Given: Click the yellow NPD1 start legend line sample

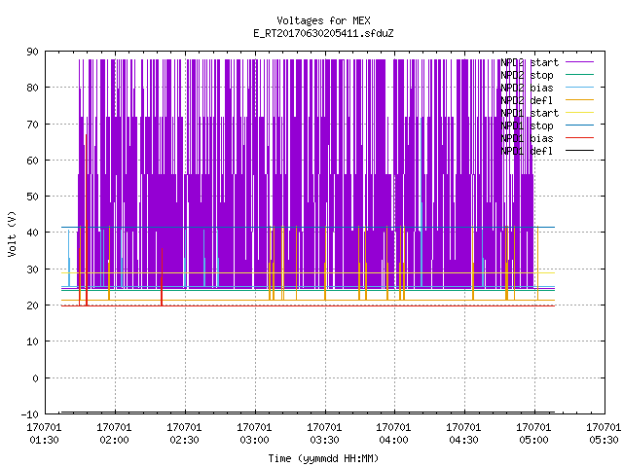Looking at the screenshot, I should pos(580,113).
